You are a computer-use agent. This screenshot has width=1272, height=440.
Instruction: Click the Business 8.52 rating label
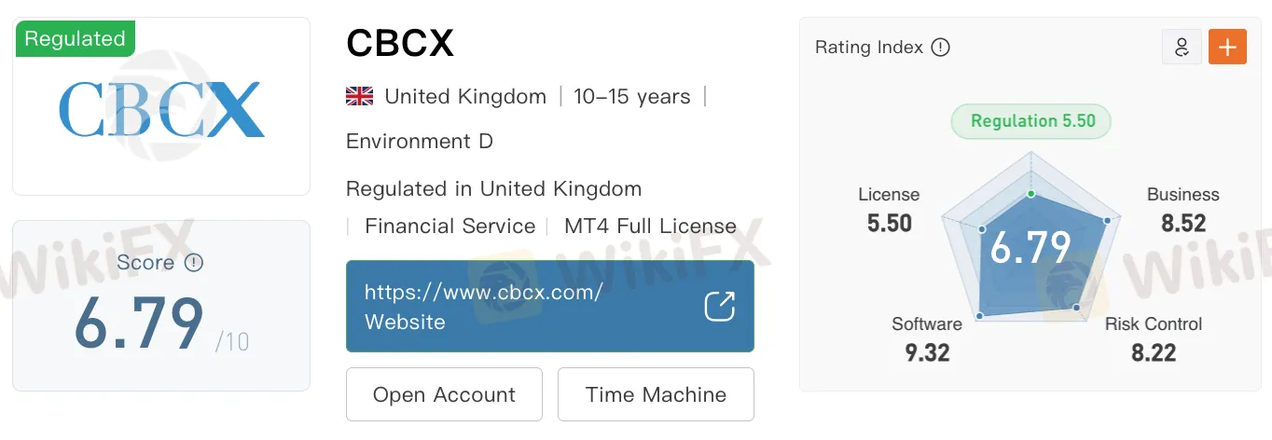click(x=1183, y=209)
